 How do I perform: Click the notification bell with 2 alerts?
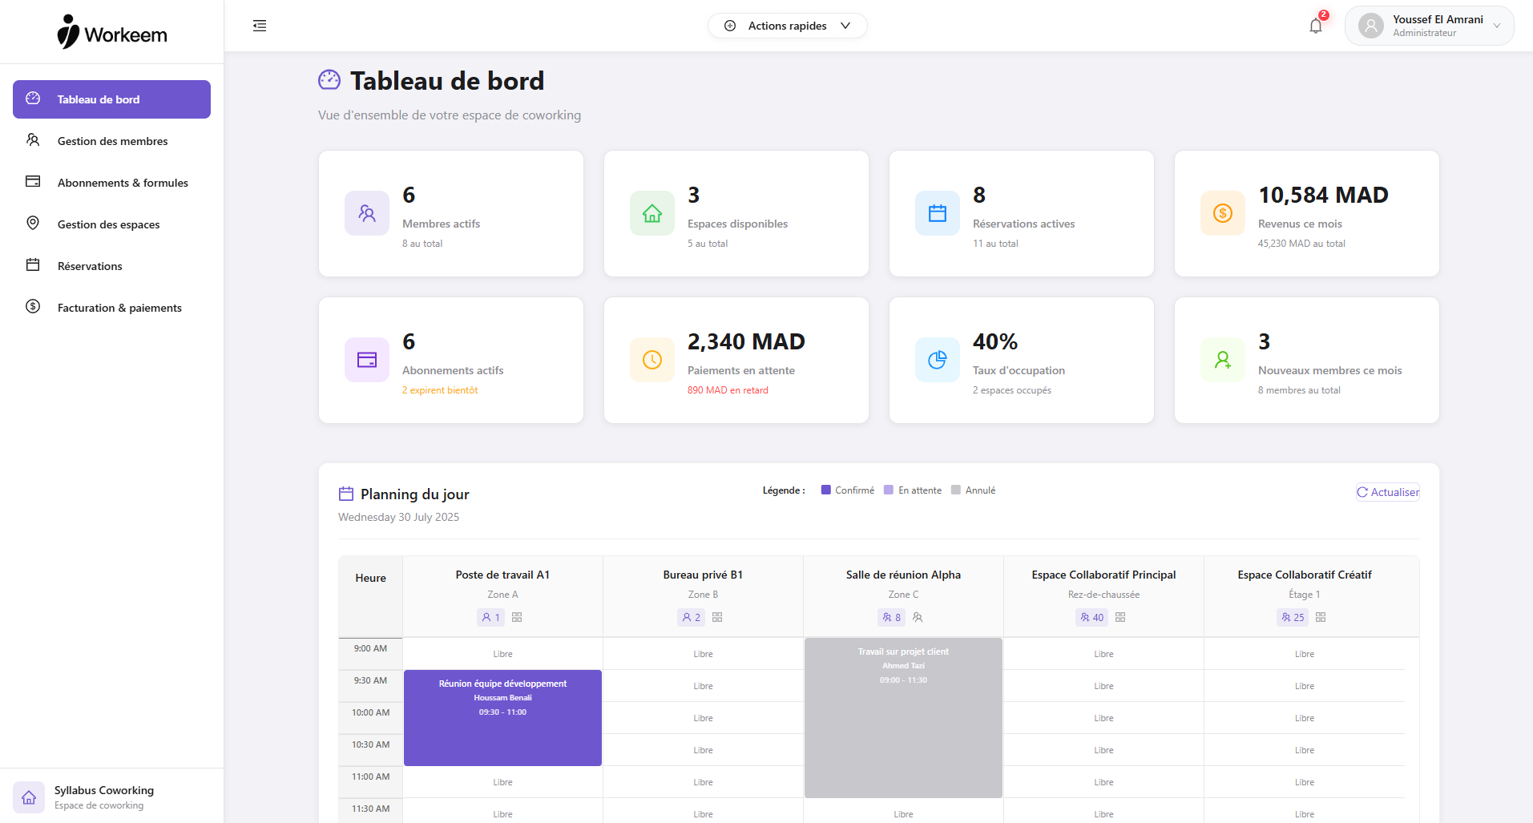(x=1314, y=26)
